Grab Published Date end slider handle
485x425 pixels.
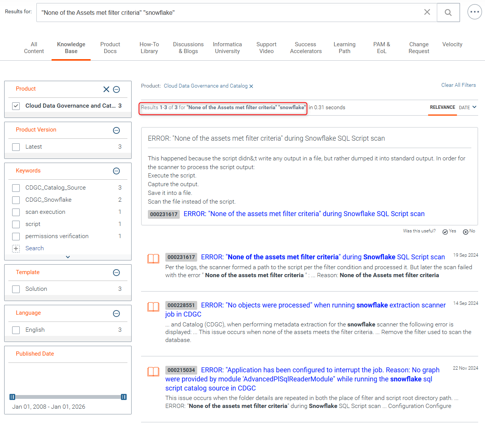[124, 397]
